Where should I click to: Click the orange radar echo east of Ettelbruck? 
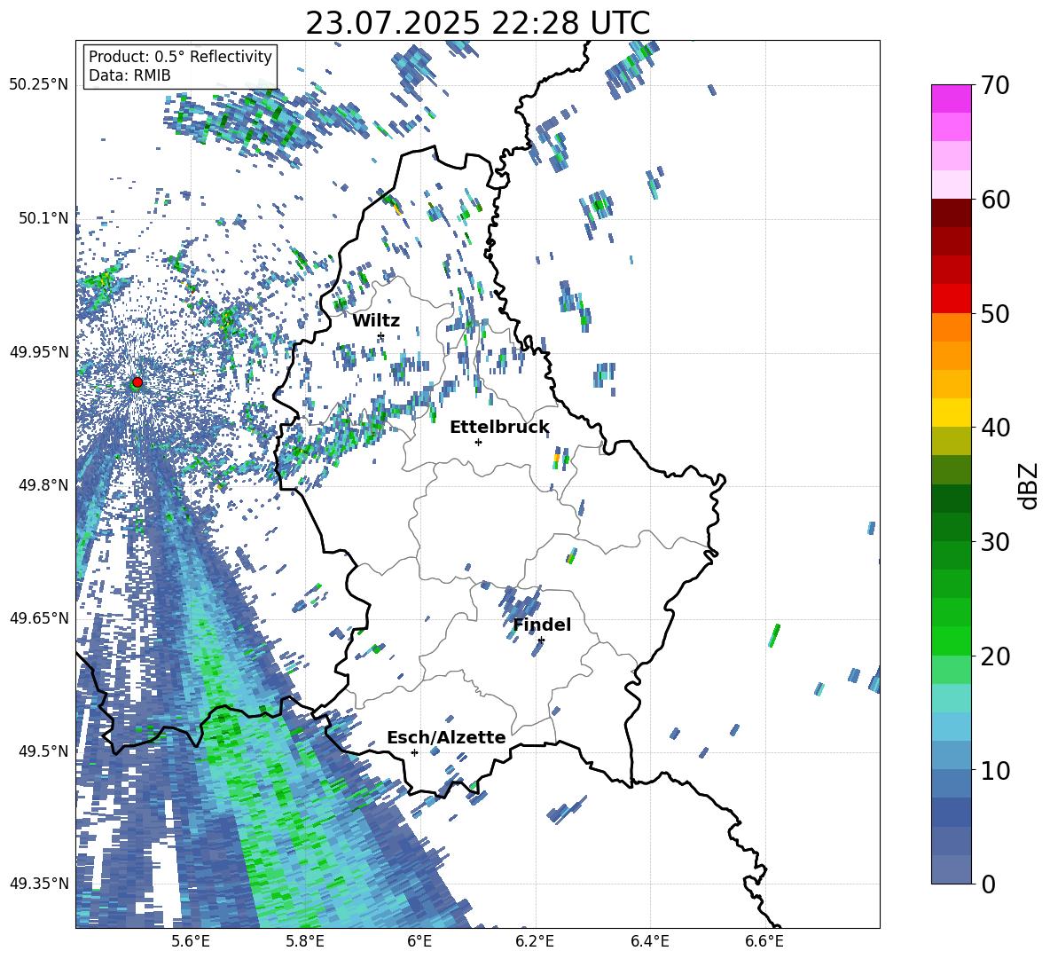tap(556, 460)
